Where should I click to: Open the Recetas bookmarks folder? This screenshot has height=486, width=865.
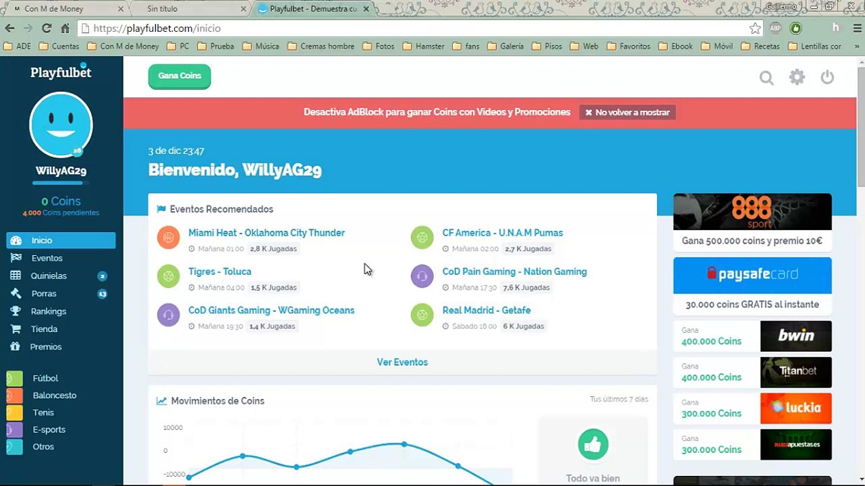760,47
